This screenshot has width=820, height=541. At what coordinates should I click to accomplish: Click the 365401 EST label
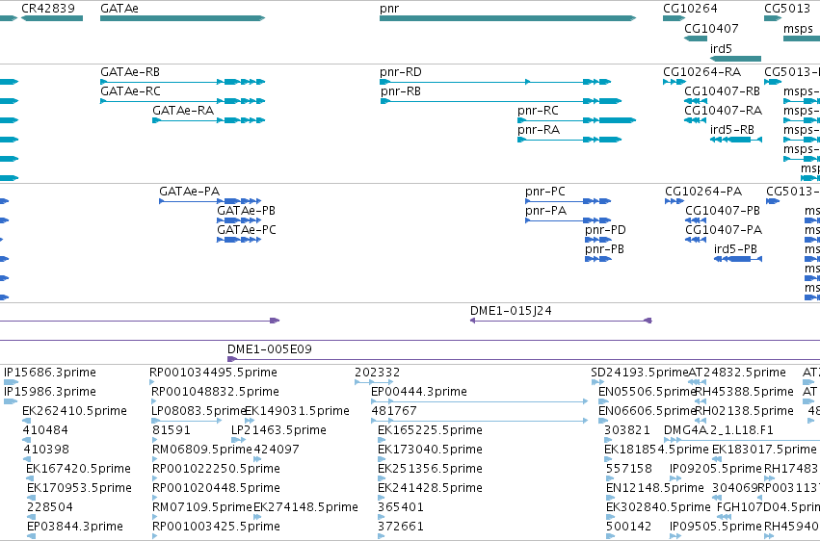401,507
